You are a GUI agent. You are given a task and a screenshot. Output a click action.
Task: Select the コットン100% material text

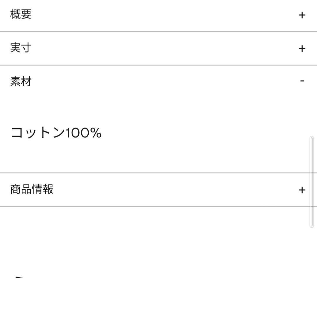click(x=56, y=133)
